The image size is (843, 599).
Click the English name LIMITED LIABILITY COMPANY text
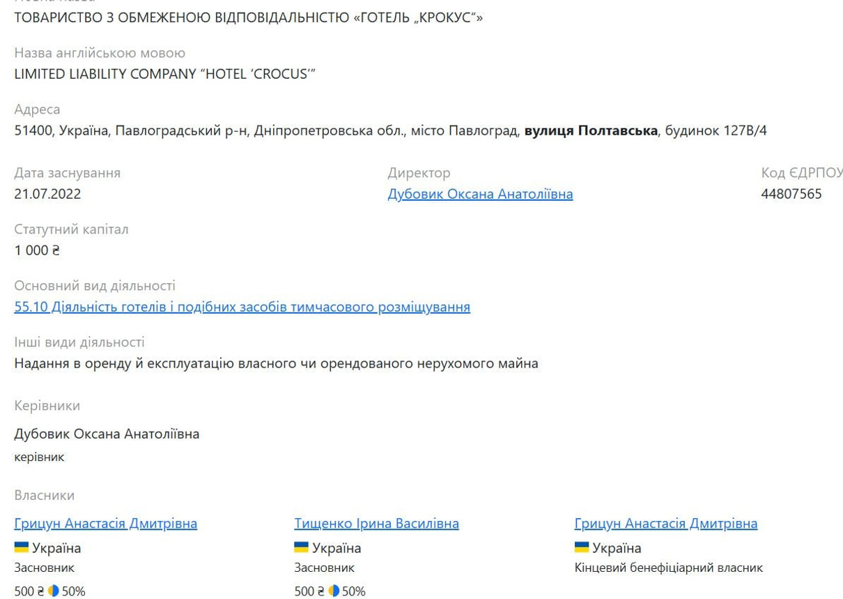tap(164, 74)
